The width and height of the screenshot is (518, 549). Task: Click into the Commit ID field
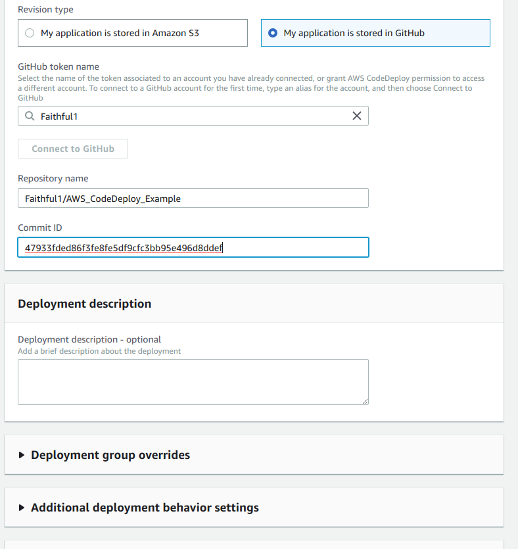[193, 247]
